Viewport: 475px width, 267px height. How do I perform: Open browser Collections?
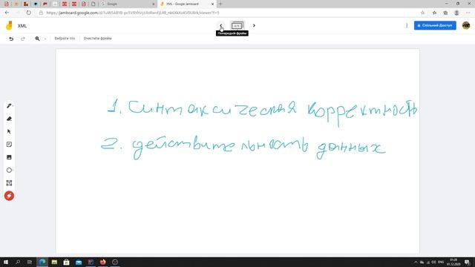pos(445,13)
